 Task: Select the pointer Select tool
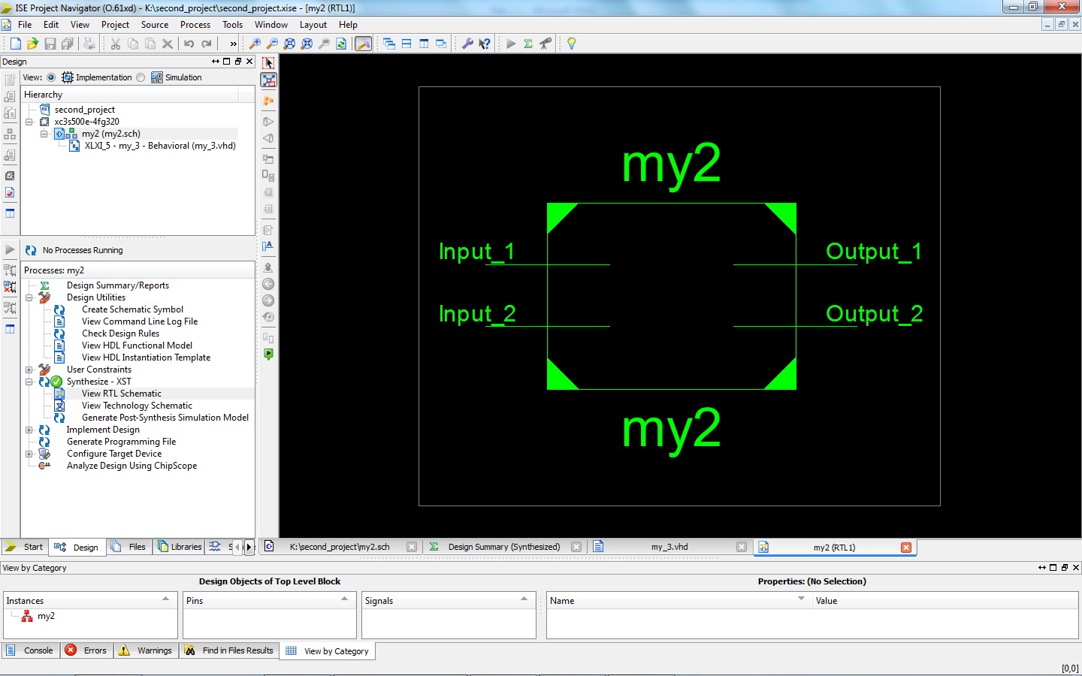tap(268, 63)
